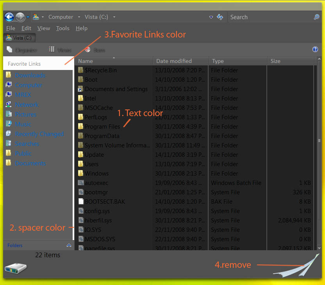Image resolution: width=325 pixels, height=285 pixels.
Task: Open the Help question mark icon
Action: coord(315,49)
